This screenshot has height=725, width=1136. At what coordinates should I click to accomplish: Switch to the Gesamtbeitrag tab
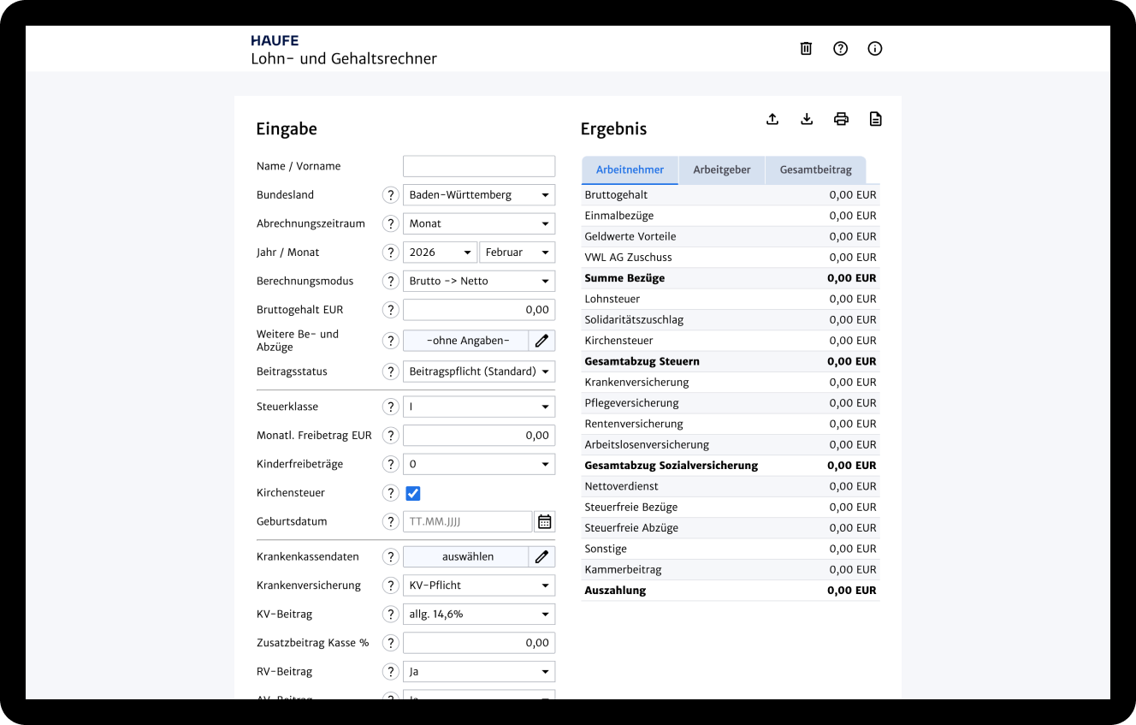(x=815, y=170)
